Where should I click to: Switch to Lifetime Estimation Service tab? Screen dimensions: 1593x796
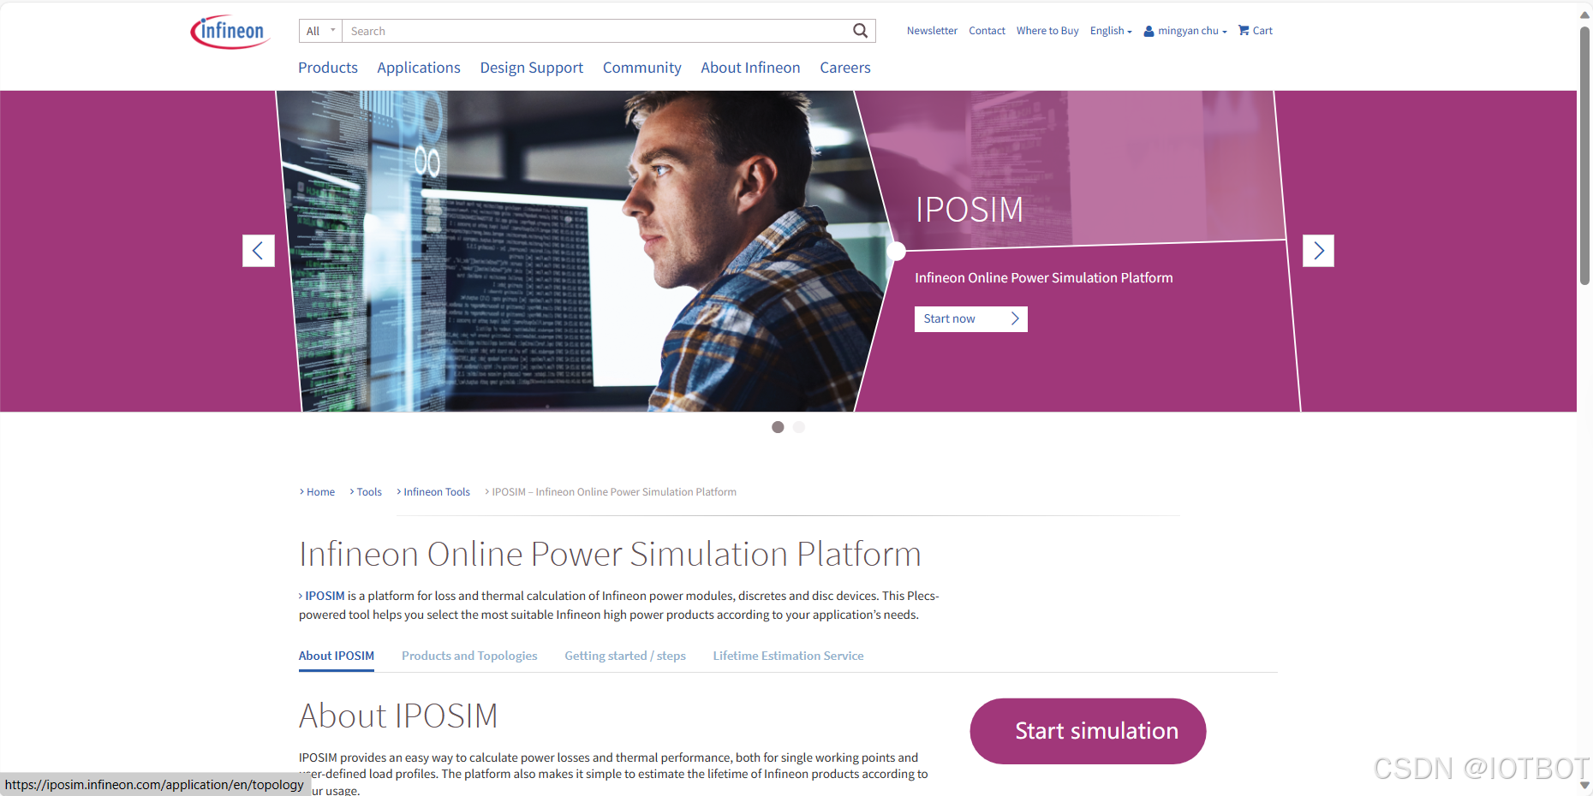pyautogui.click(x=788, y=656)
